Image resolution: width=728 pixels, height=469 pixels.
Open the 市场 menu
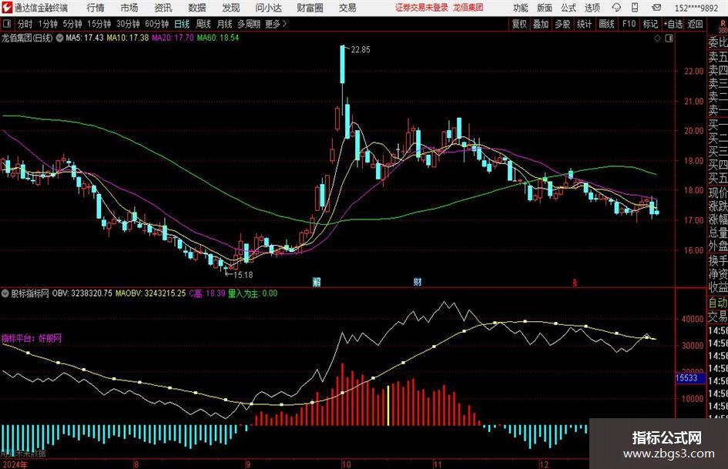click(x=129, y=8)
